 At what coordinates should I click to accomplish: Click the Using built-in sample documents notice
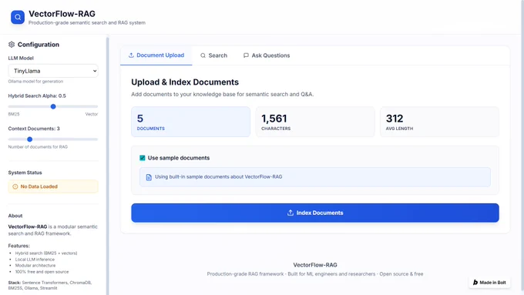click(315, 176)
